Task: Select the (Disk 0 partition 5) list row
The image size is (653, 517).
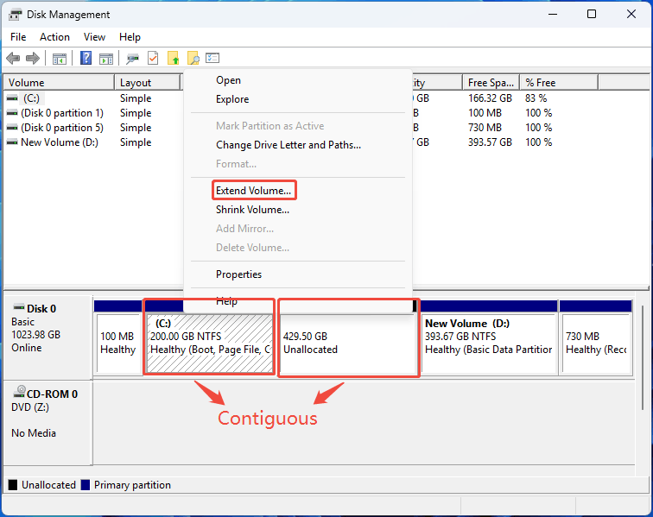Action: point(62,128)
